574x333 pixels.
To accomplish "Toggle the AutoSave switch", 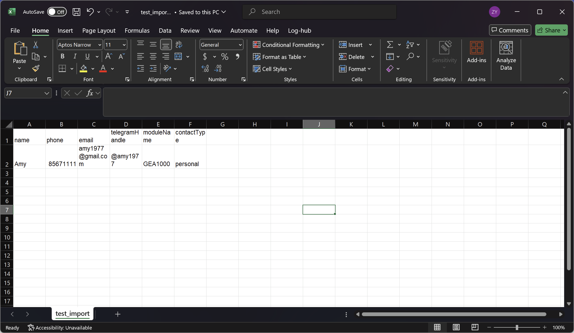I will click(x=57, y=12).
